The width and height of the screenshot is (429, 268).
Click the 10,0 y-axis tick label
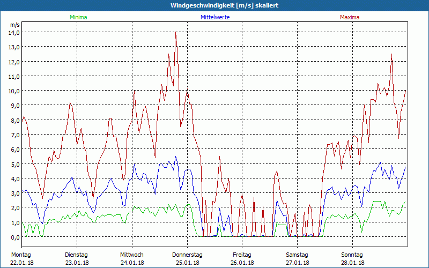[x=14, y=91]
